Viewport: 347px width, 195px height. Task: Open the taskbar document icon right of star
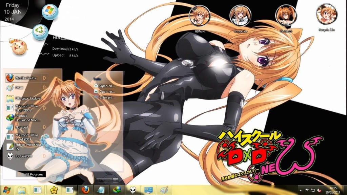pos(69,190)
